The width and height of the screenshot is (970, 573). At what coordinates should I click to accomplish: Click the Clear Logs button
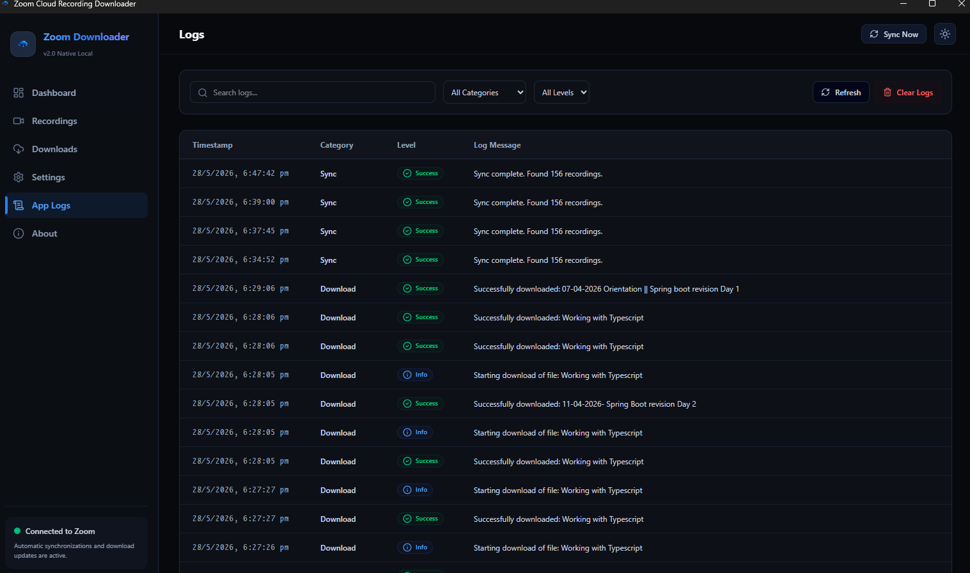[908, 92]
